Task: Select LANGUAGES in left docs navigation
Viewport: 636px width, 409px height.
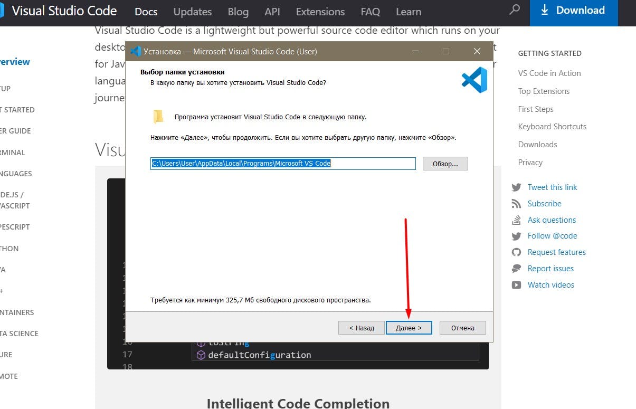Action: click(16, 174)
